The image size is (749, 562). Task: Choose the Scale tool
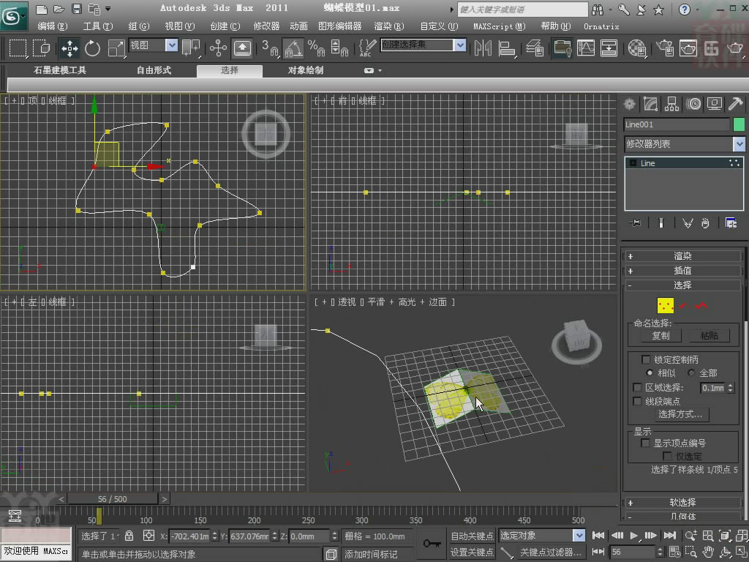click(x=116, y=48)
